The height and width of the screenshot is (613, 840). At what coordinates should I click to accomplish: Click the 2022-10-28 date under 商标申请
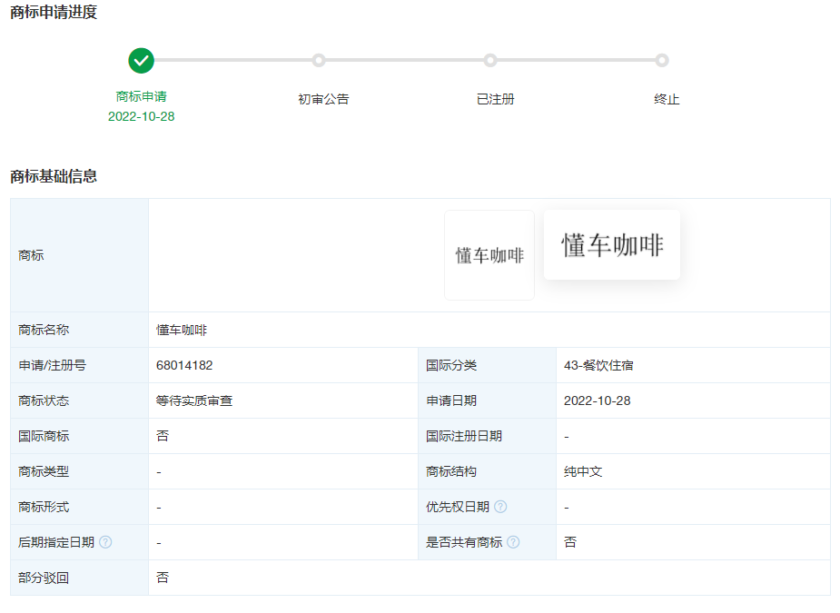tap(142, 116)
